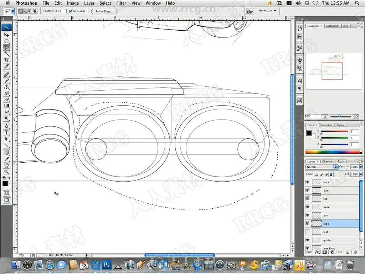Activate the Zoom tool in toolbox
Viewport: 365px width, 274px height.
[x=6, y=172]
